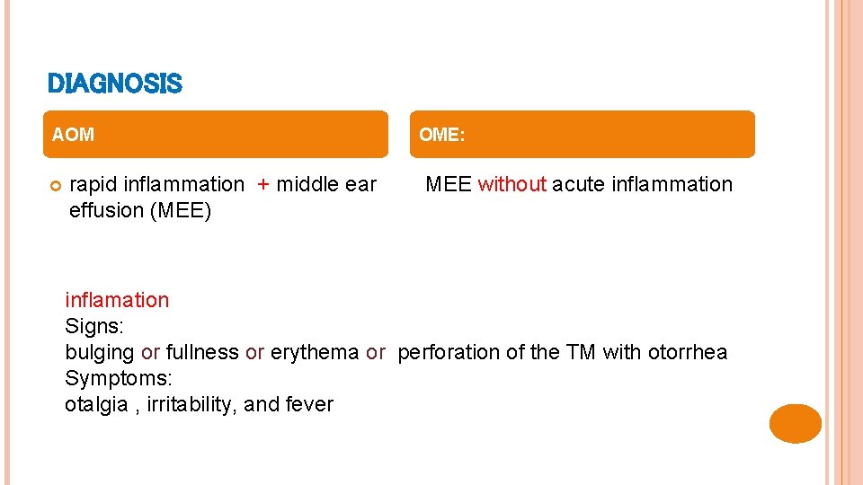
Task: Click 'MEE without acute inflammation' line
Action: coord(578,184)
